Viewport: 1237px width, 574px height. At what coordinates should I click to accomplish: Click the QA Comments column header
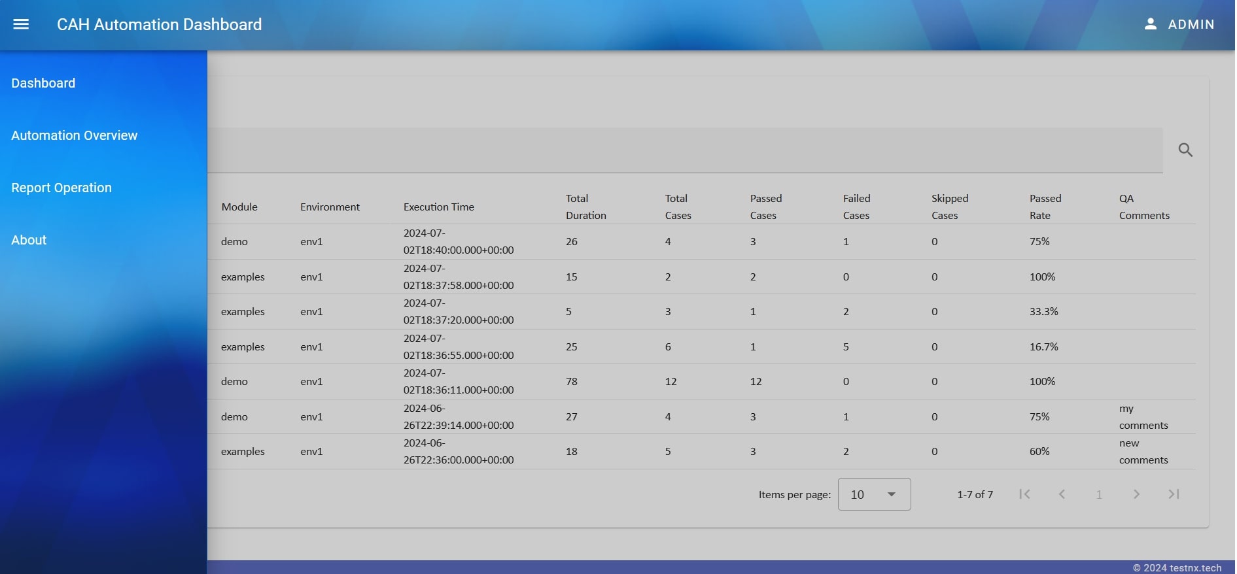click(1144, 207)
